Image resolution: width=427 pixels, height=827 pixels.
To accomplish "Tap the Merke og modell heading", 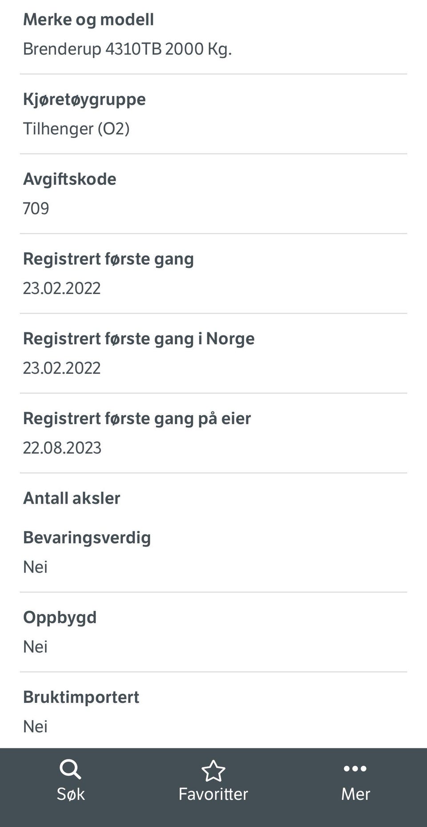I will pyautogui.click(x=89, y=20).
